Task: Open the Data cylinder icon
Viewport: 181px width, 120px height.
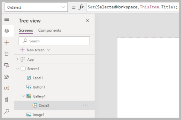Action: [7, 54]
